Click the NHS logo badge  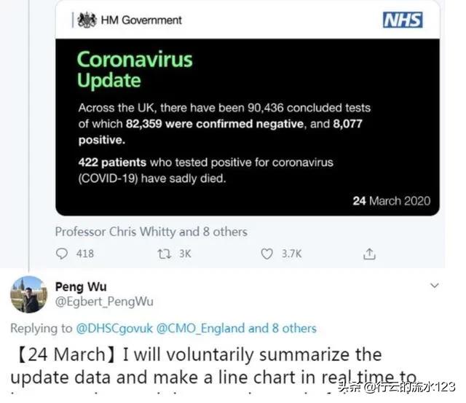(403, 20)
